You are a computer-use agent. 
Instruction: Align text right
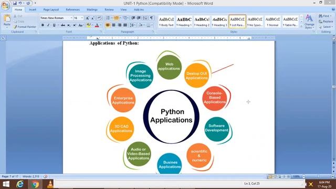coord(119,25)
